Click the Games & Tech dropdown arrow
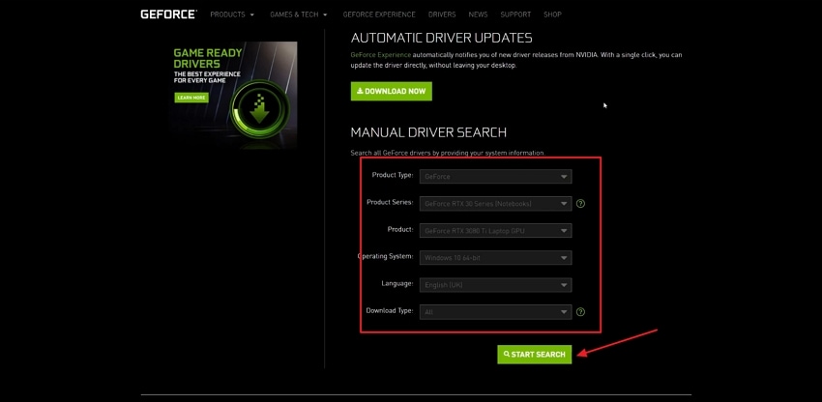 (x=325, y=15)
